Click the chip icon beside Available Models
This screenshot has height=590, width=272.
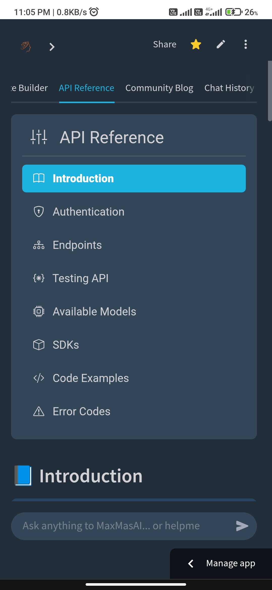(39, 311)
